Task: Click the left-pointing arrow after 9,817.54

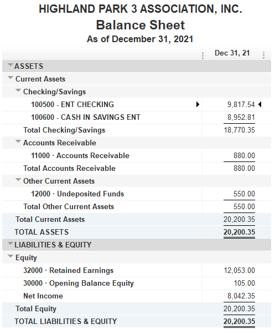Action: coord(260,104)
